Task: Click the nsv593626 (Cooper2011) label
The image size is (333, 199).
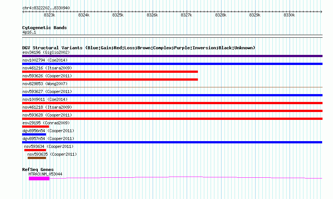Action: pyautogui.click(x=47, y=76)
